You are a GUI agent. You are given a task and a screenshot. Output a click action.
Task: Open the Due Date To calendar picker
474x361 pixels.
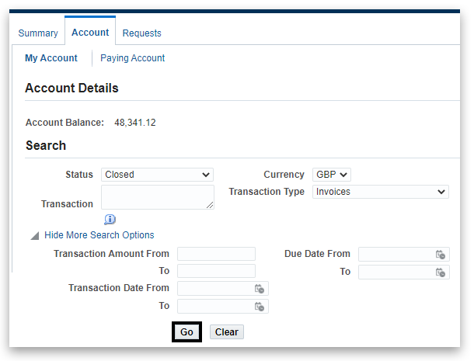441,272
